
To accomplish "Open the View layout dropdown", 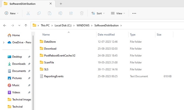I will click(x=118, y=13).
